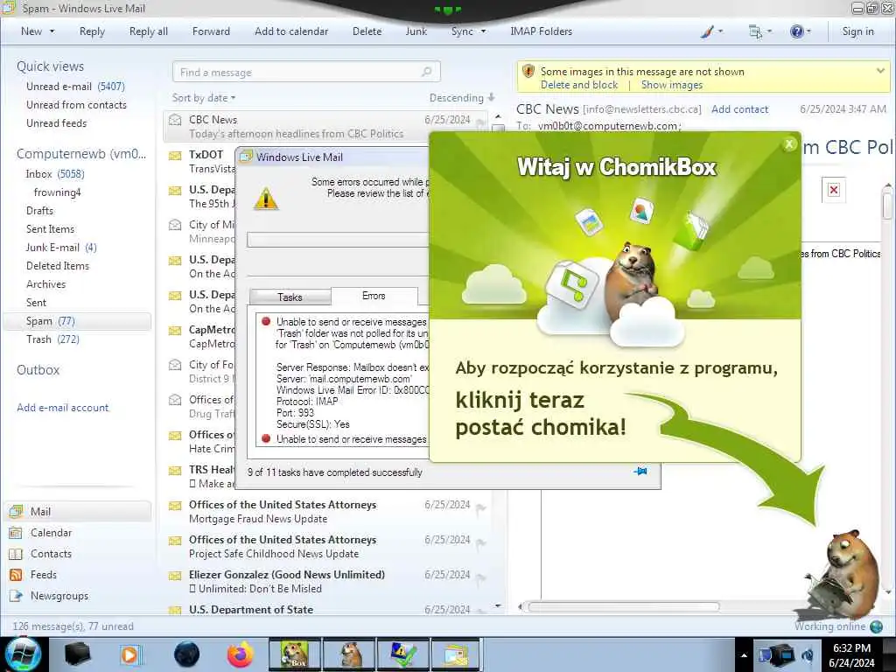Click the Delete and block link
The image size is (896, 672).
pos(579,85)
